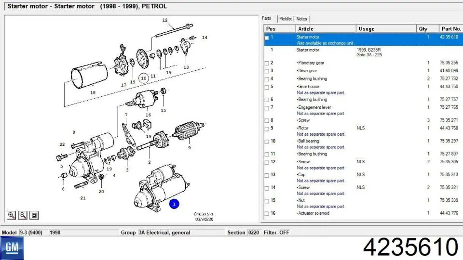Image resolution: width=463 pixels, height=260 pixels.
Task: Click the circled number 10 on diagram
Action: (x=144, y=78)
